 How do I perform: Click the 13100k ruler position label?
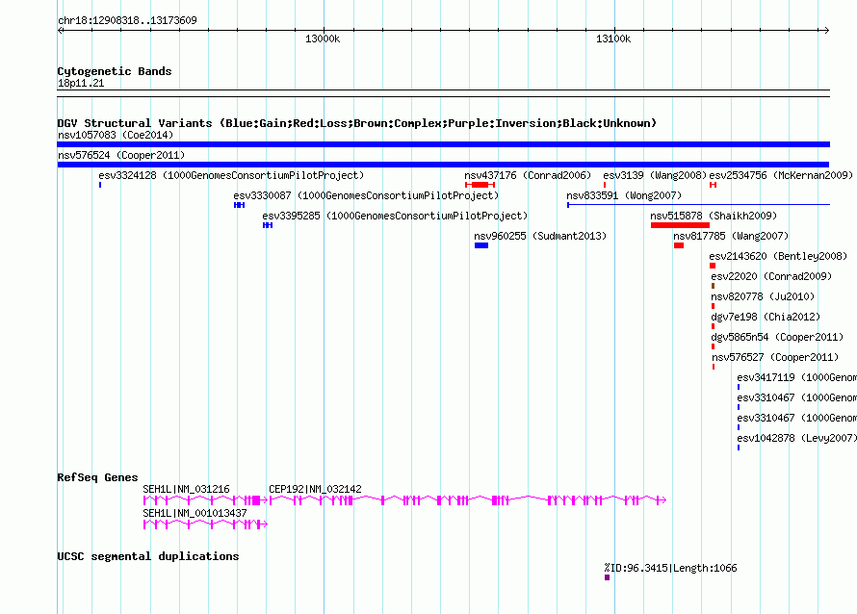[613, 38]
